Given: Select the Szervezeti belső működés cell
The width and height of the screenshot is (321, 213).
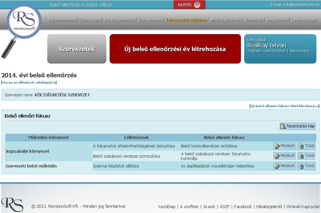Looking at the screenshot, I should coord(49,166).
